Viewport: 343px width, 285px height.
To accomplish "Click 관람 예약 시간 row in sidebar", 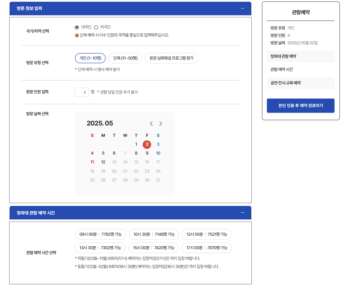I will [301, 70].
